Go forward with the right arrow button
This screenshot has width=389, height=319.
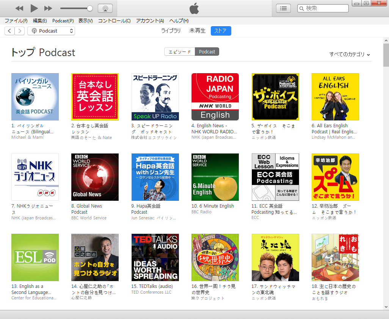click(x=20, y=31)
